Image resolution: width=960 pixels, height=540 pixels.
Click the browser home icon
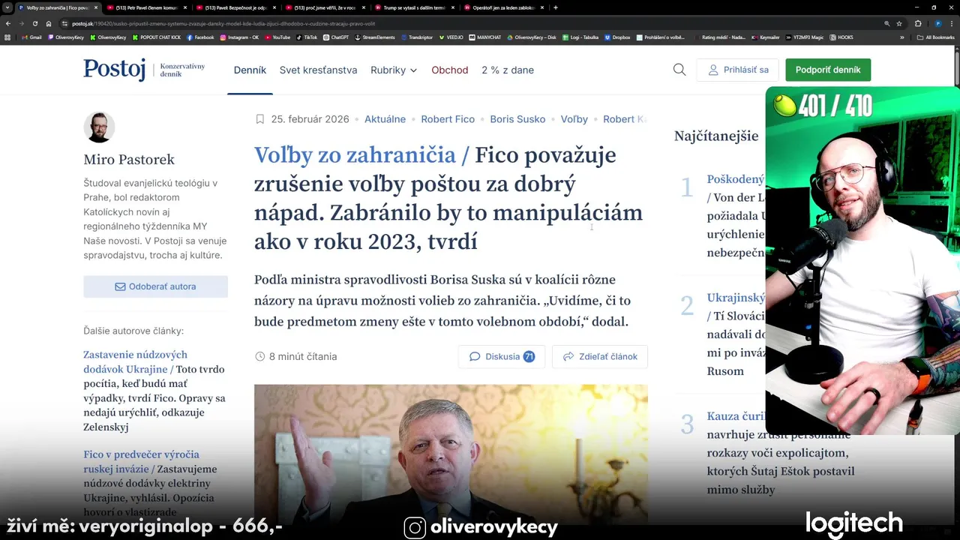[48, 23]
